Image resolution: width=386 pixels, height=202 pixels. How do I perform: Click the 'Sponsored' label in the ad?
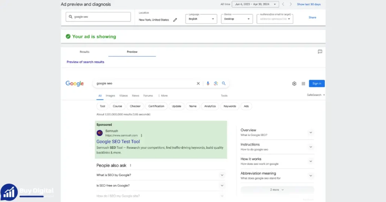click(104, 125)
